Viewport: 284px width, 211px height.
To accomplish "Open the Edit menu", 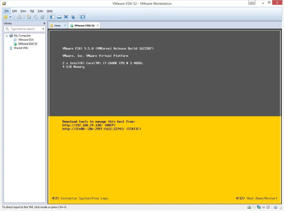I will [14, 11].
